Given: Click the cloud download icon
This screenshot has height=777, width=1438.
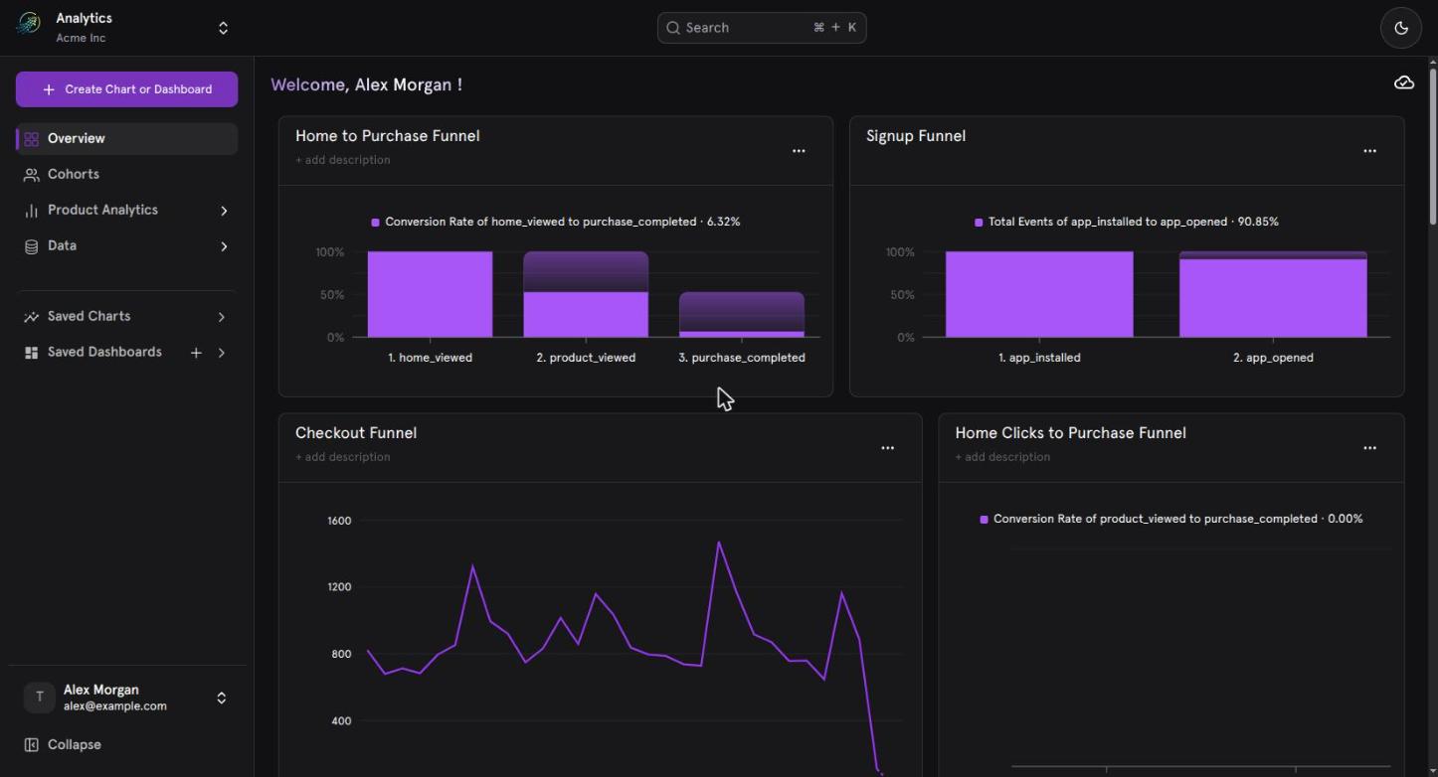Looking at the screenshot, I should (1404, 83).
